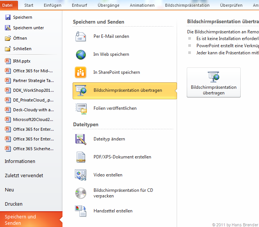Click the PDF/XPS-Dokument erstellen icon

(81, 157)
